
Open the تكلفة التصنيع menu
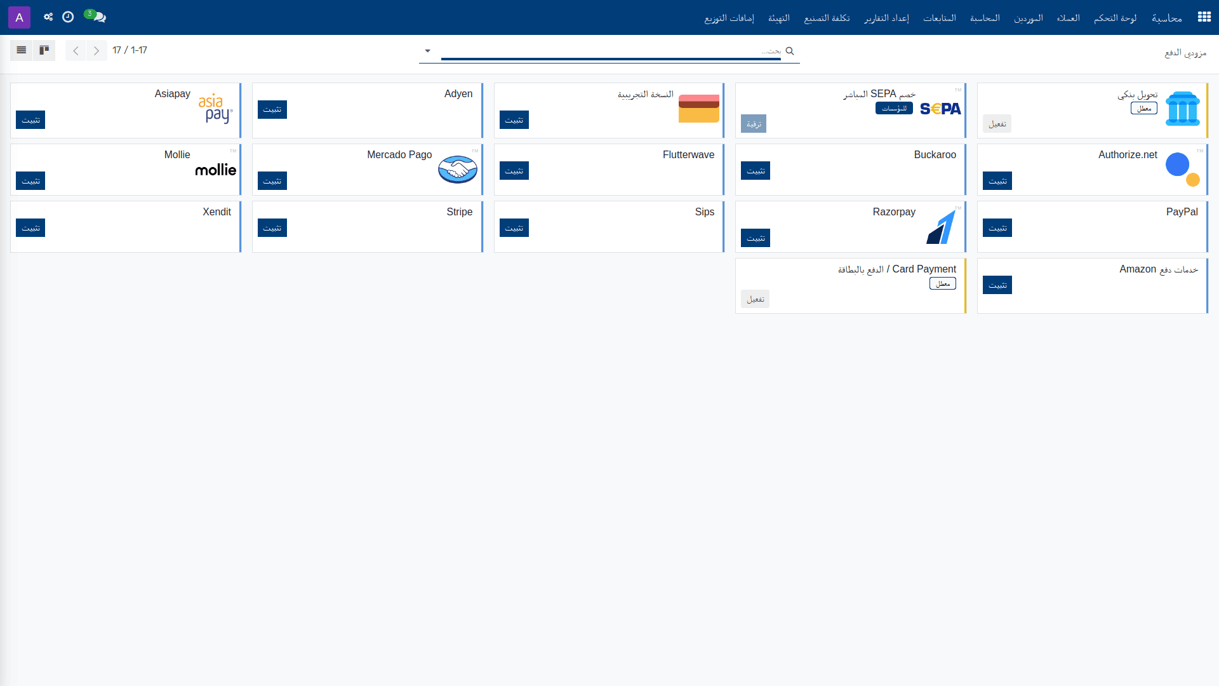[x=827, y=18]
